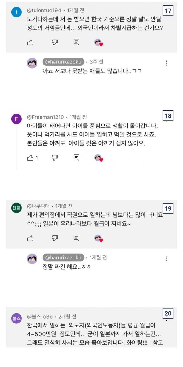Open @Freeman1210's purple profile avatar

(16, 119)
